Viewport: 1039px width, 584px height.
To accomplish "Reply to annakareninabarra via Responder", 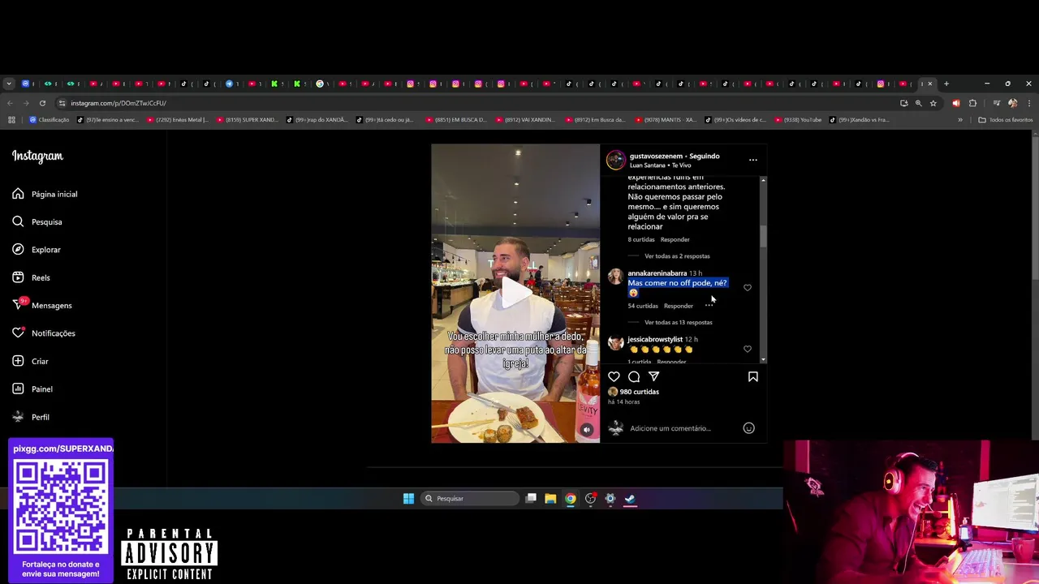I will (x=679, y=306).
